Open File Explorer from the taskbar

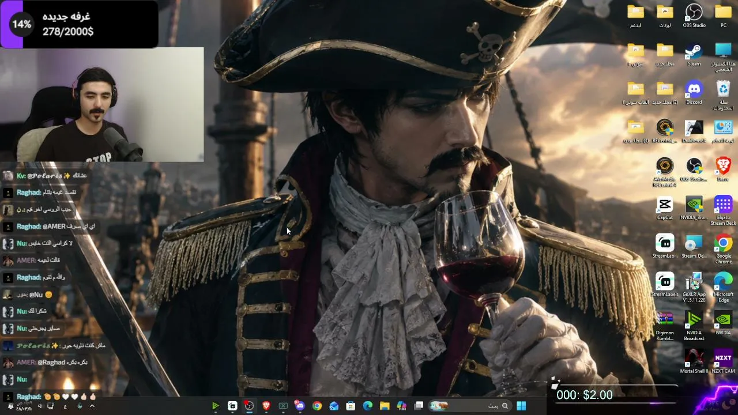pyautogui.click(x=385, y=406)
